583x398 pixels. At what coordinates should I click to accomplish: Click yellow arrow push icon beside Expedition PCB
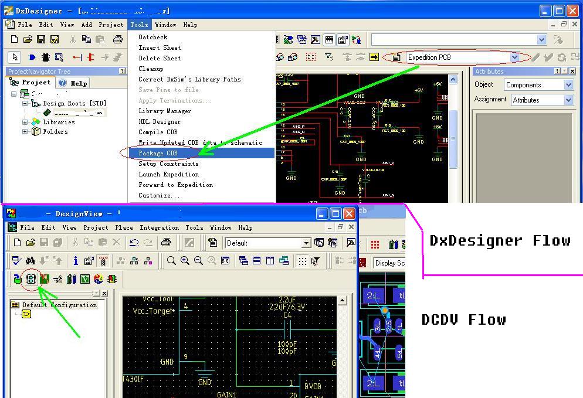click(374, 57)
